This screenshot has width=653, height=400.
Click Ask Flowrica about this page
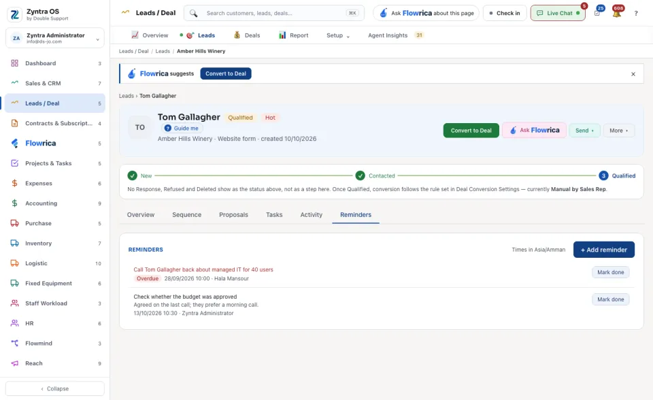click(x=426, y=14)
